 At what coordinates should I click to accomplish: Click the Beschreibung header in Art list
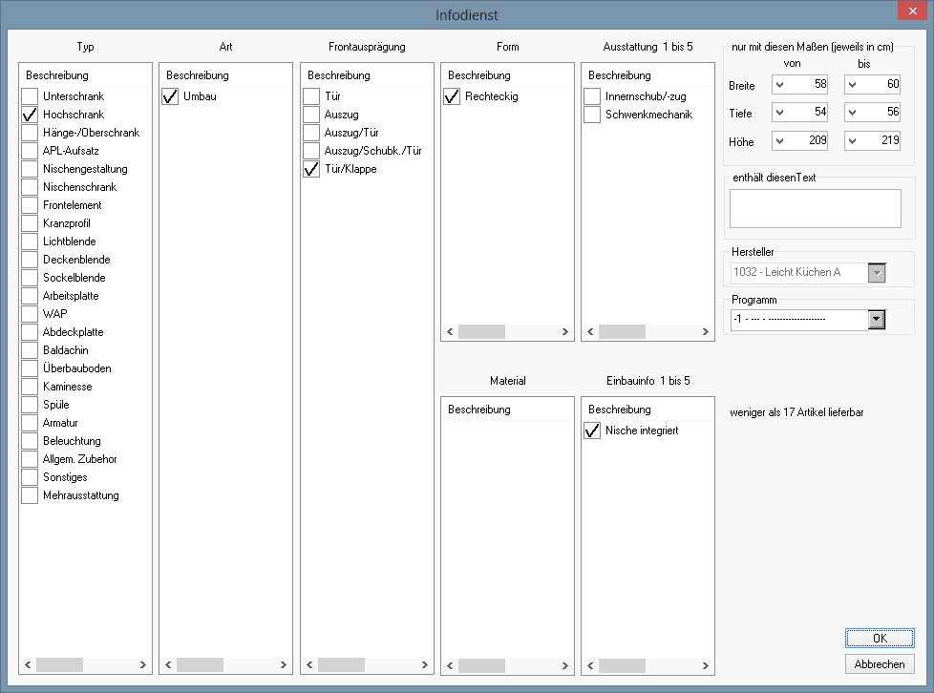tap(198, 75)
